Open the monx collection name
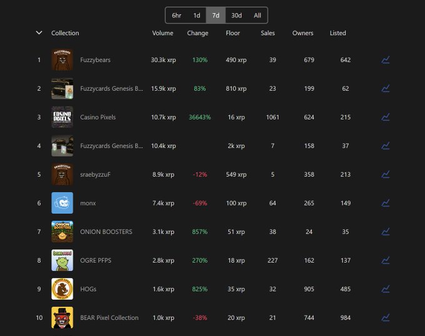This screenshot has width=425, height=336. coord(88,203)
